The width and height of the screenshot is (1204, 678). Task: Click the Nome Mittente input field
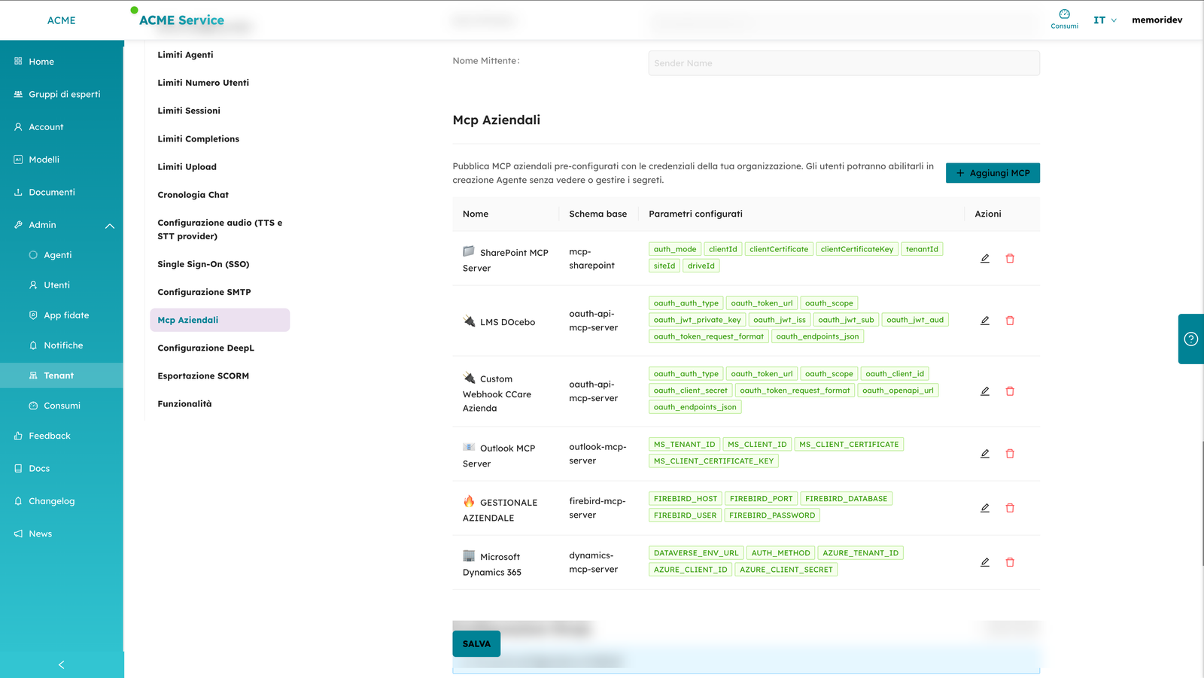[844, 63]
